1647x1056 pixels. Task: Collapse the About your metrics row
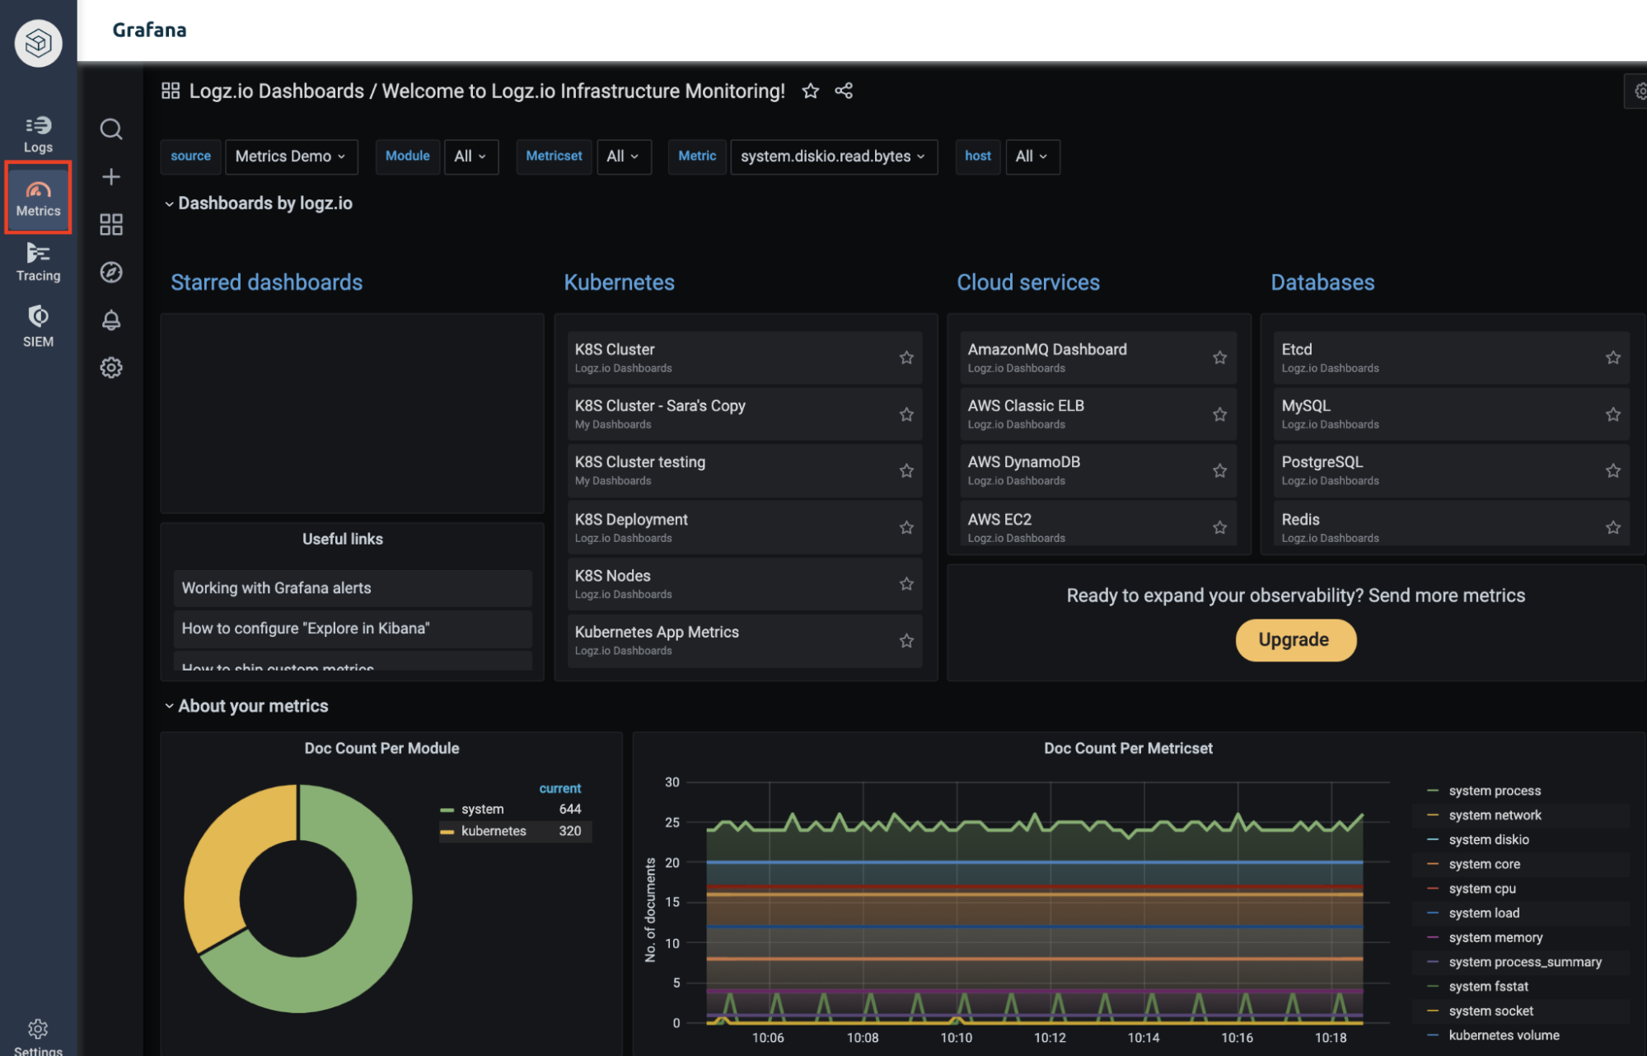[246, 706]
